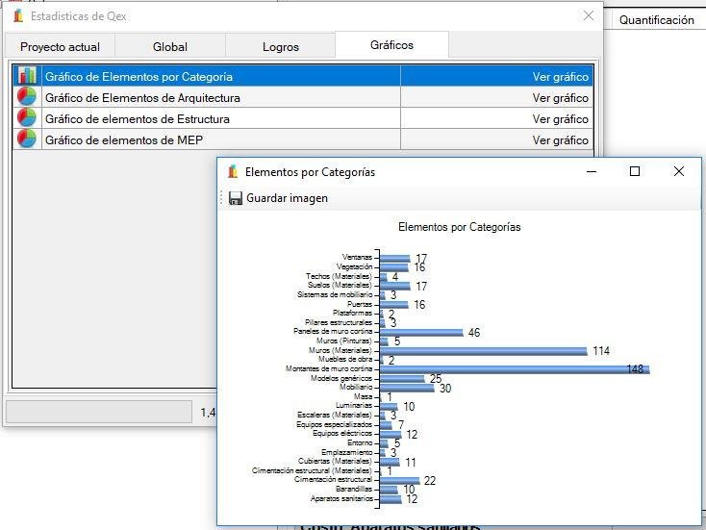Click the Muros (Materiales) bar showing 114
Viewport: 706px width, 530px height.
point(484,351)
